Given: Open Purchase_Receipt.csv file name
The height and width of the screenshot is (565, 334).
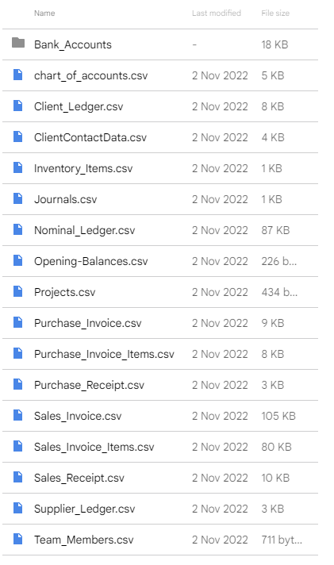Looking at the screenshot, I should (x=89, y=385).
